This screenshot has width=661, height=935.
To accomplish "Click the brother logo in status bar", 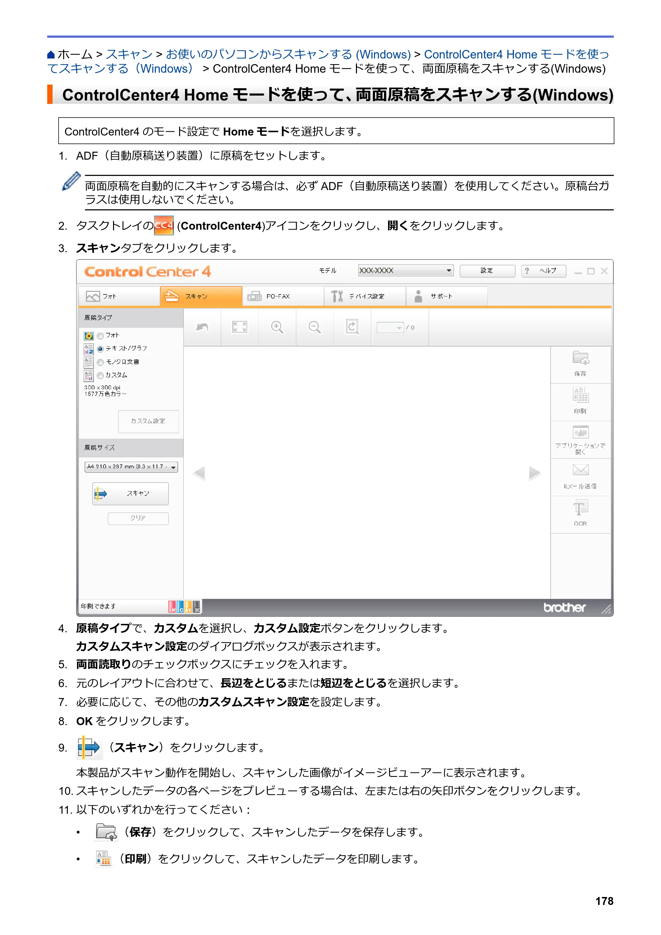I will [x=564, y=607].
